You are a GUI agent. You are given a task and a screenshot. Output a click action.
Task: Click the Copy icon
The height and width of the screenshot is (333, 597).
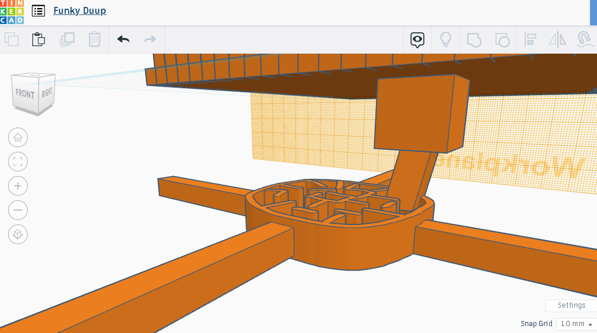12,40
